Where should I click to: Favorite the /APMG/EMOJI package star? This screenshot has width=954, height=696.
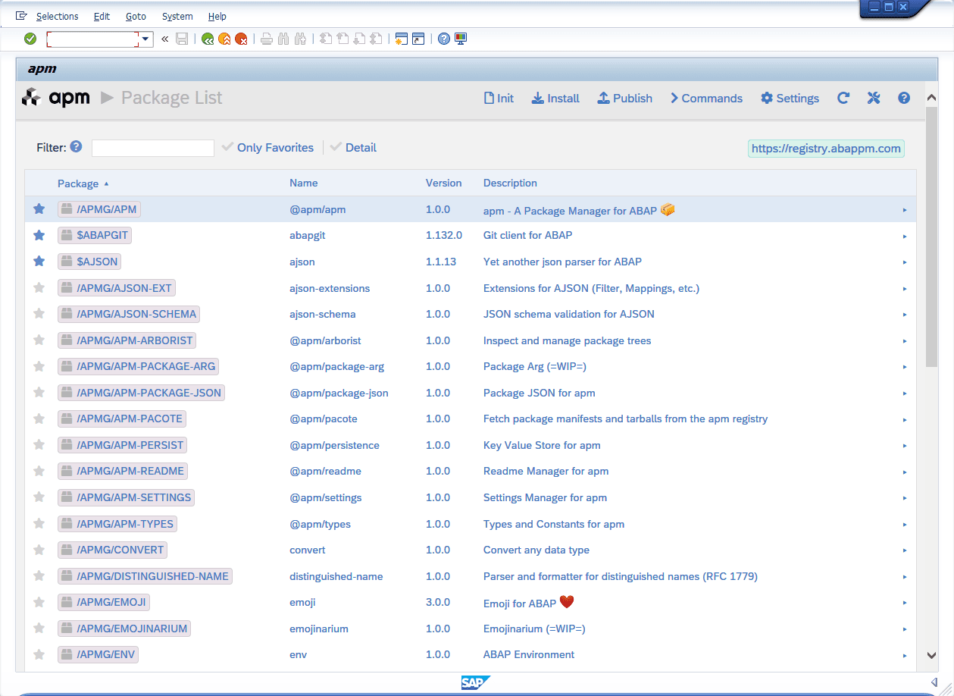point(39,602)
